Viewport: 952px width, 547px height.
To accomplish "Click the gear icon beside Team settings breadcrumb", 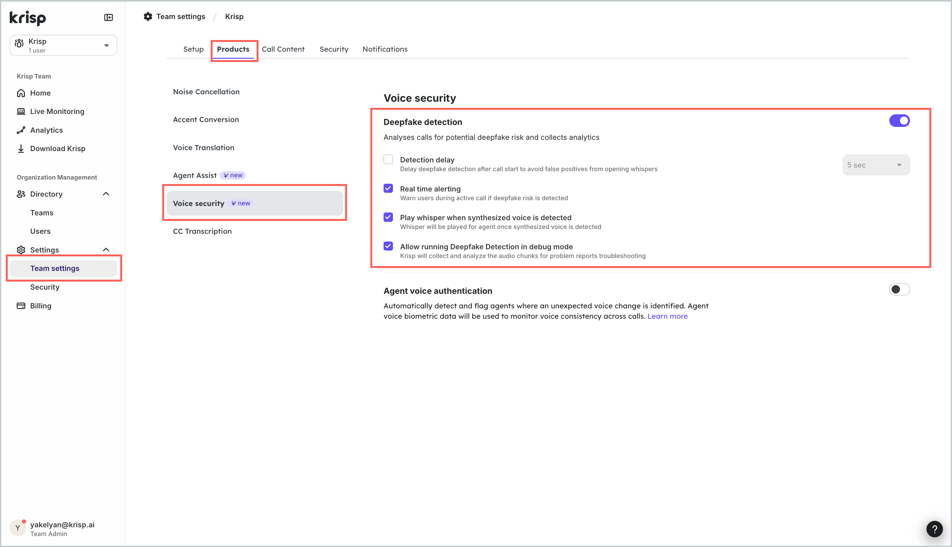I will tap(148, 16).
